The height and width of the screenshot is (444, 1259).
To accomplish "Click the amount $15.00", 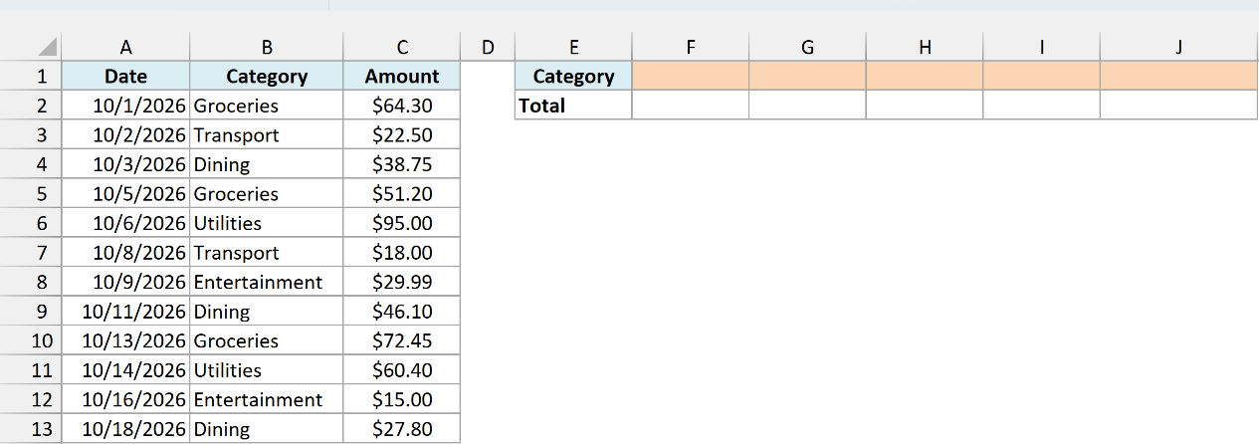I will [x=402, y=399].
